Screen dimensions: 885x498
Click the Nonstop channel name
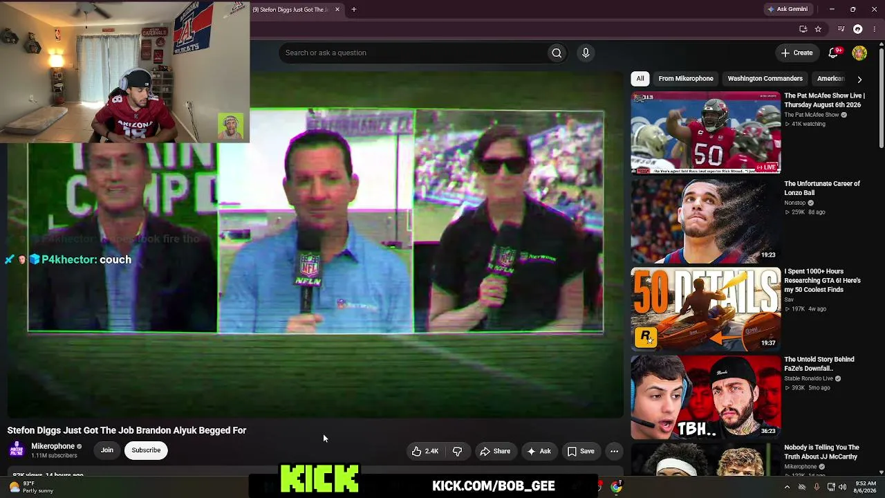pyautogui.click(x=794, y=203)
